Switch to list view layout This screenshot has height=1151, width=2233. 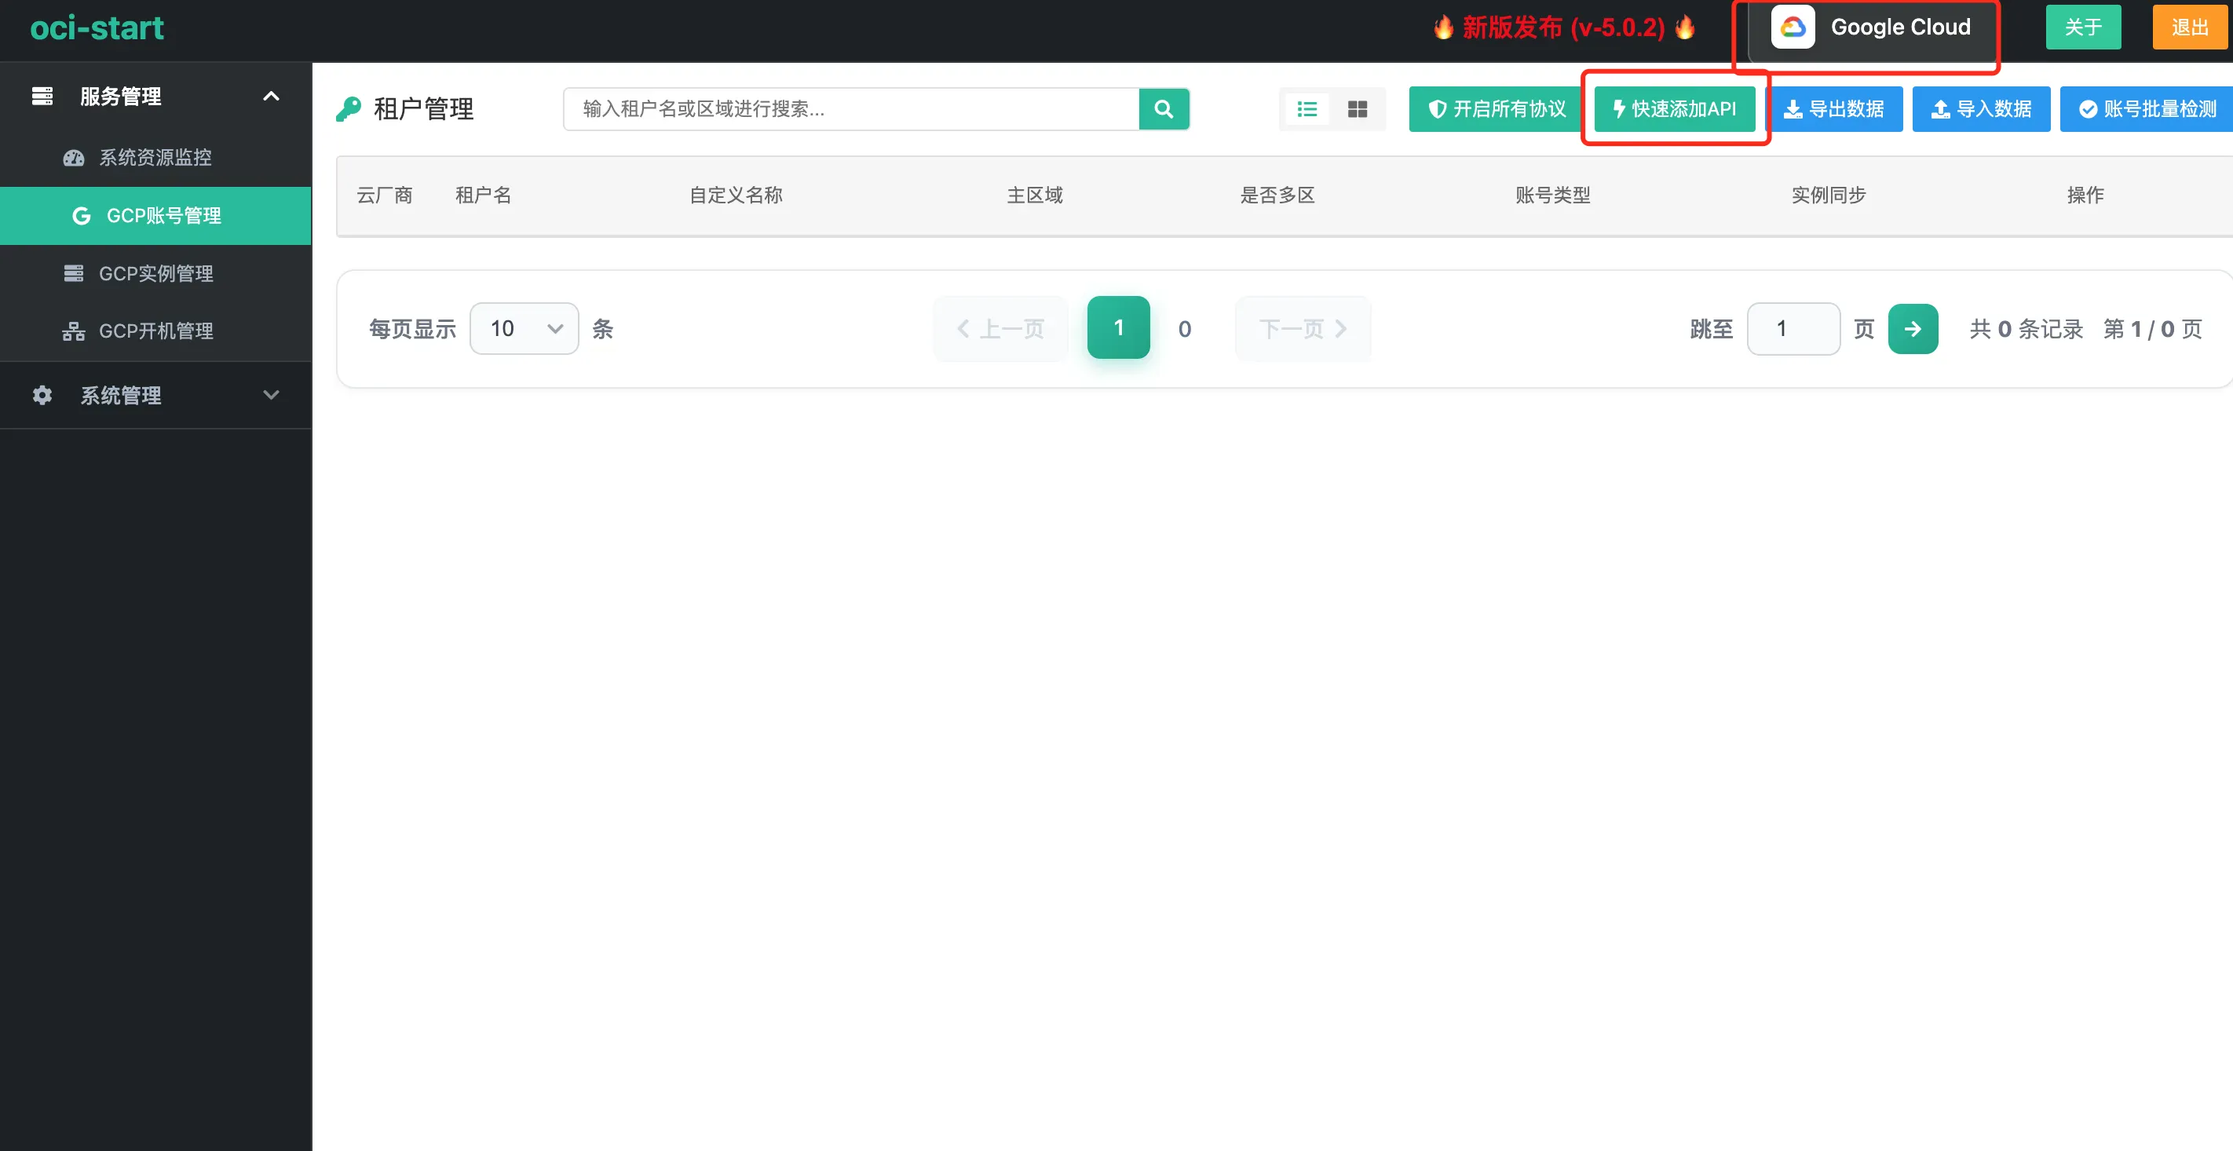(x=1307, y=109)
